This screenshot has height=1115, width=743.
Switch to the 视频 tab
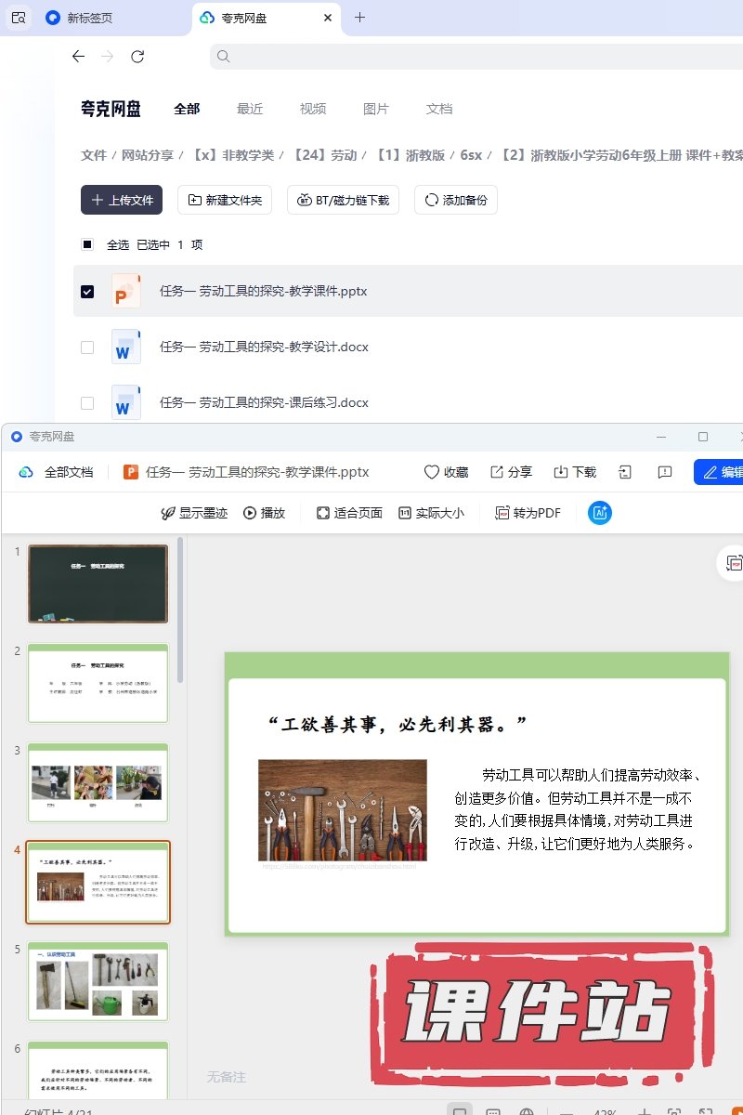[313, 109]
